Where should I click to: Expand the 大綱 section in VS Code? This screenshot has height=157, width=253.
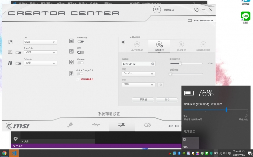(x=25, y=142)
